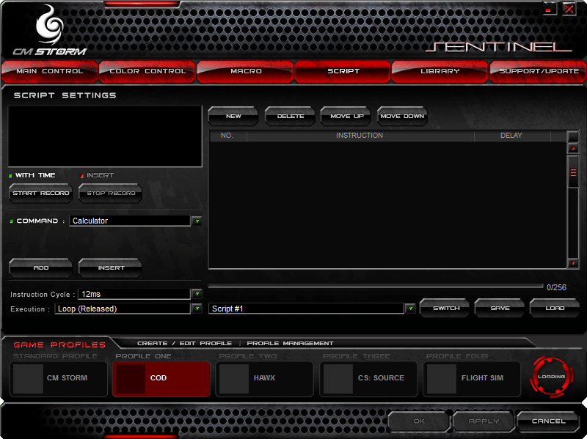Click the Save script button
Viewport: 587px width, 439px height.
(500, 308)
